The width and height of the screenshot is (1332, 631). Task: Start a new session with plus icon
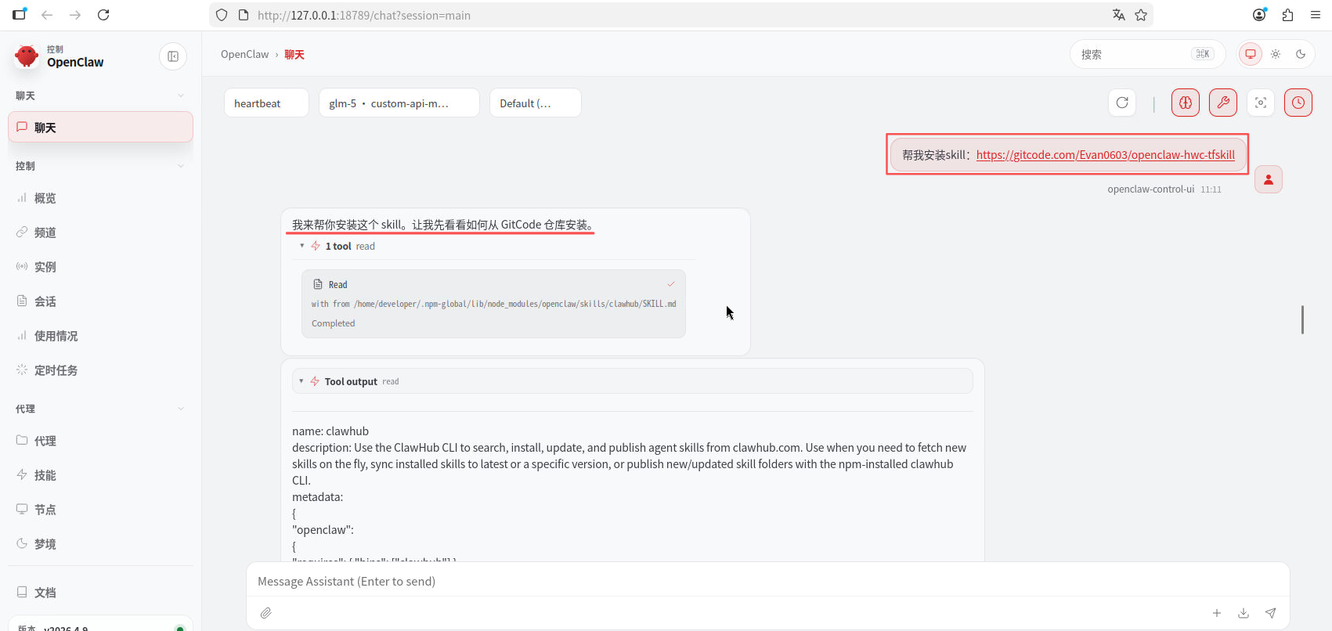click(x=1217, y=613)
